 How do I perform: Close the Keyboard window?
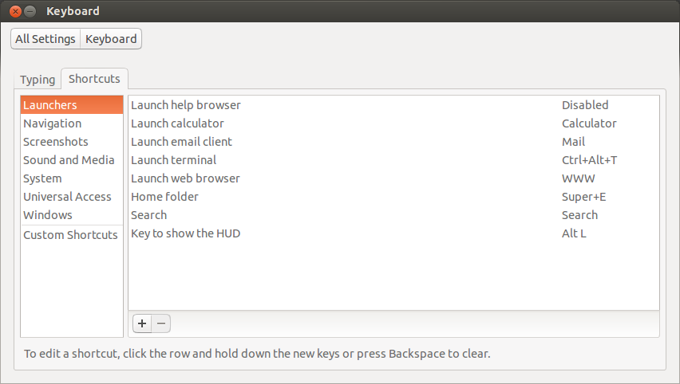click(x=15, y=11)
